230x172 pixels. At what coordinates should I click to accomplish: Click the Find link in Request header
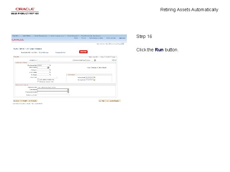[x=90, y=57]
